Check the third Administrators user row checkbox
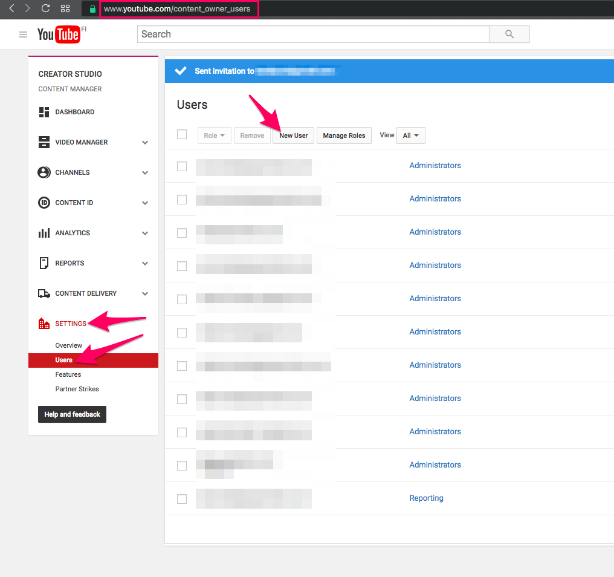 (182, 233)
